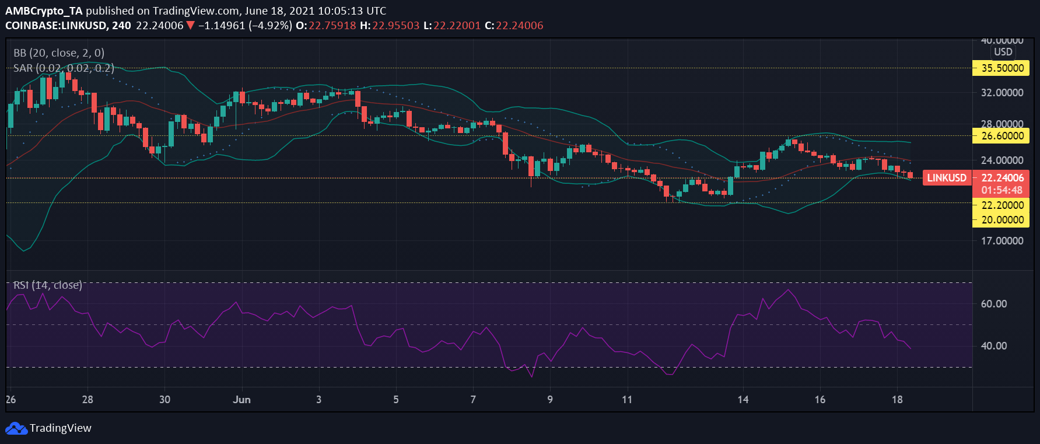Click the 26.60000 yellow price level tag
Image resolution: width=1040 pixels, height=444 pixels.
point(1001,136)
